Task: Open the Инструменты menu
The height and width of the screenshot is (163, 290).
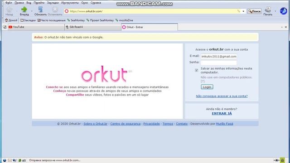Action: pos(70,3)
